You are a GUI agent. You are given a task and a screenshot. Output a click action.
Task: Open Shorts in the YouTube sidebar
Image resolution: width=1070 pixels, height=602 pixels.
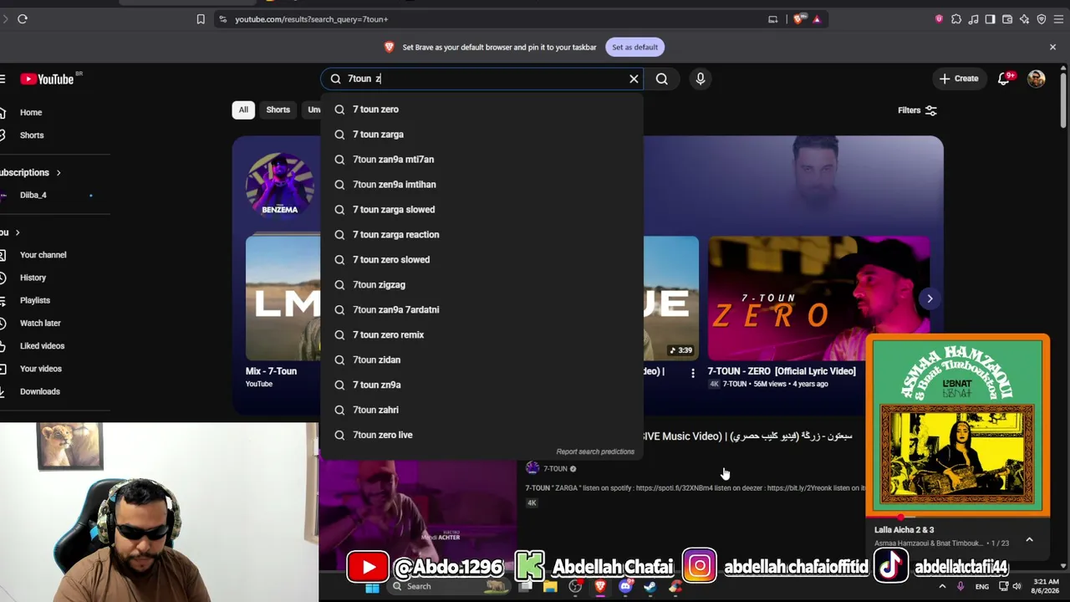pos(54,135)
